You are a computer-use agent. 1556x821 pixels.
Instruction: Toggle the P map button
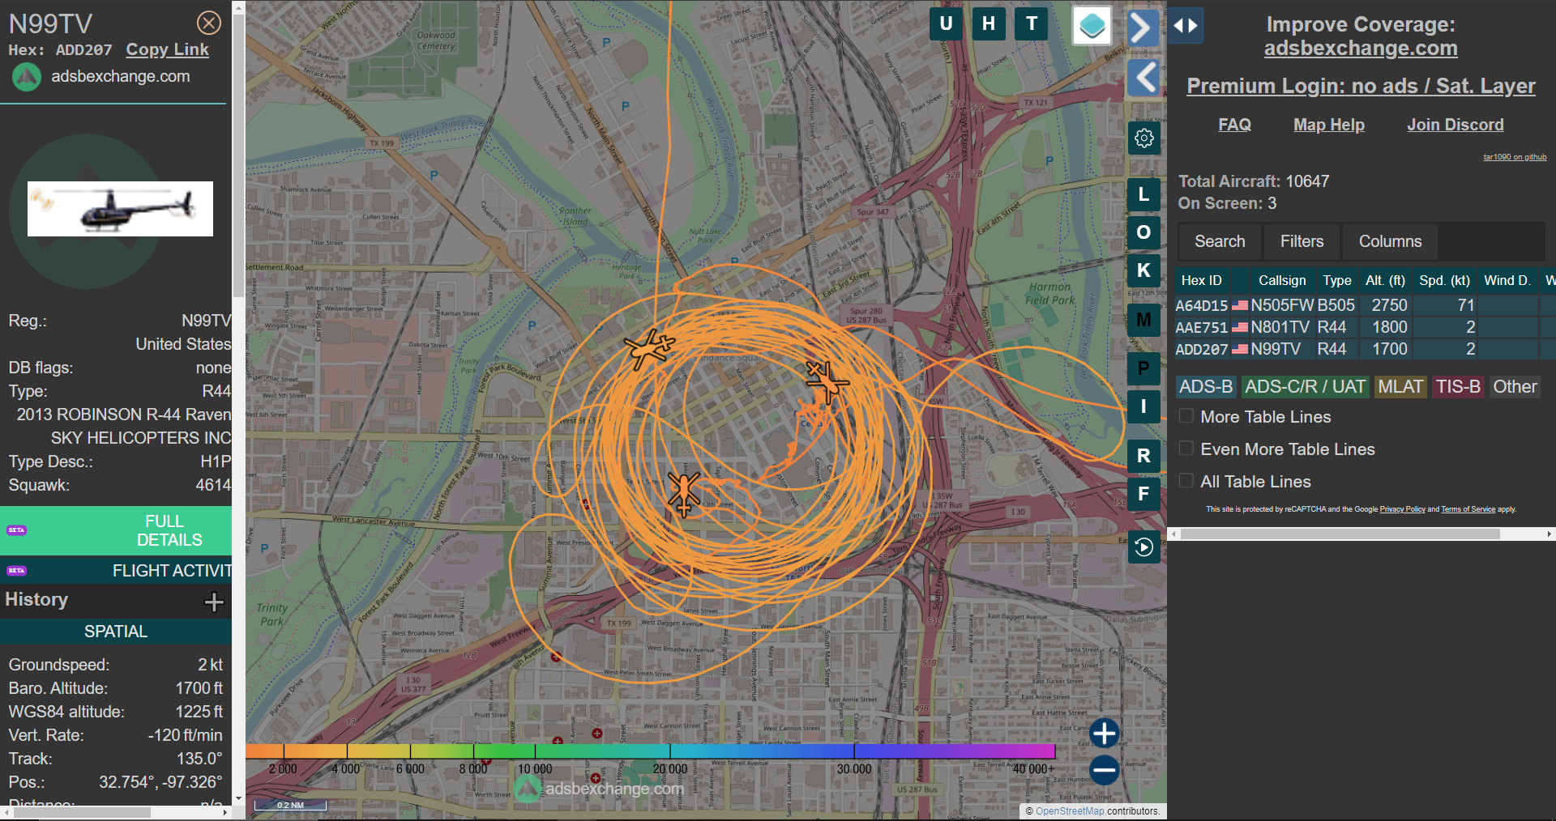pyautogui.click(x=1143, y=368)
